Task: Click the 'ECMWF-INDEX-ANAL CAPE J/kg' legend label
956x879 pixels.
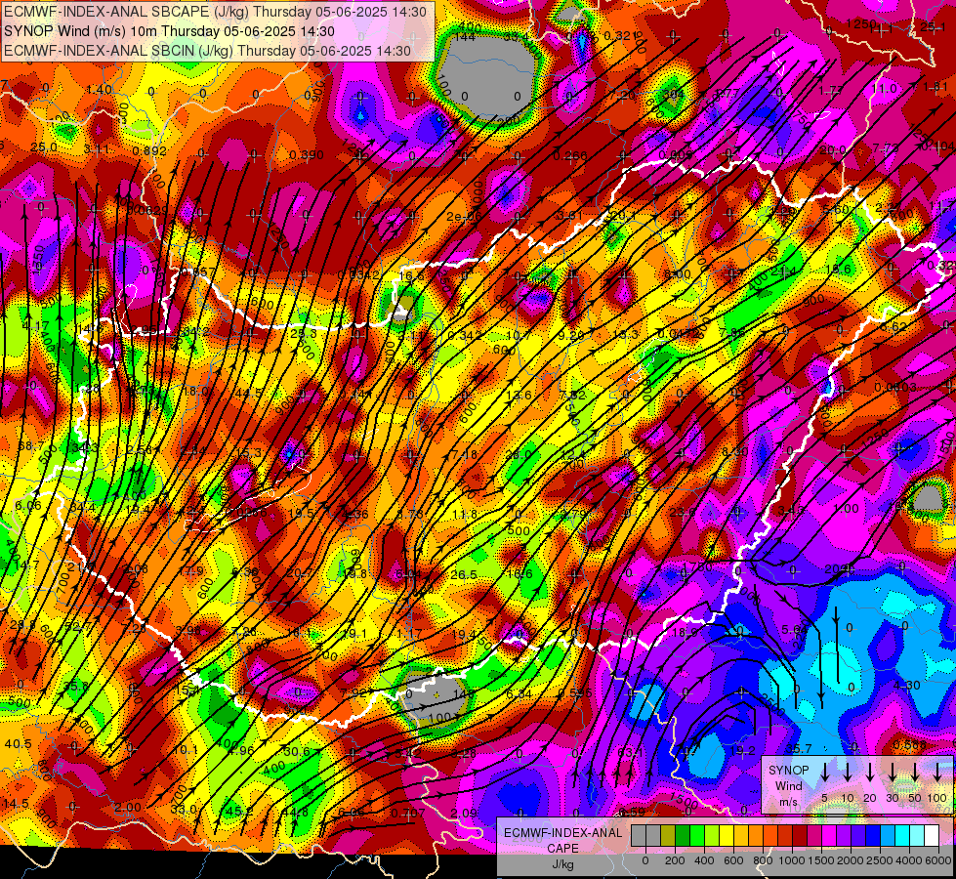Action: pyautogui.click(x=563, y=849)
